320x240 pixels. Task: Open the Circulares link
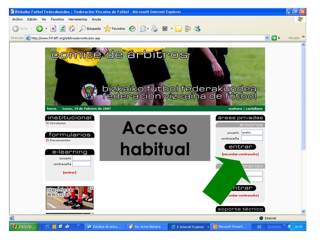[58, 123]
